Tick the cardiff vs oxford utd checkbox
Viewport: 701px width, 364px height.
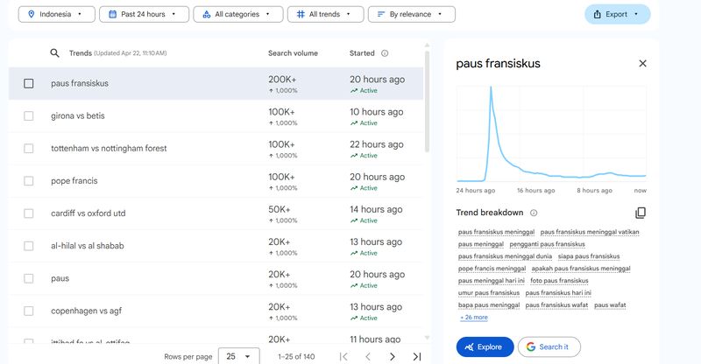(x=29, y=213)
